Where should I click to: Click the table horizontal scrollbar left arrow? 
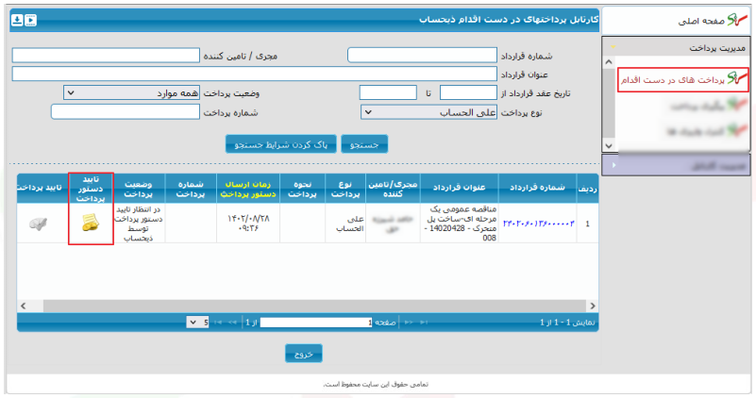pos(24,306)
